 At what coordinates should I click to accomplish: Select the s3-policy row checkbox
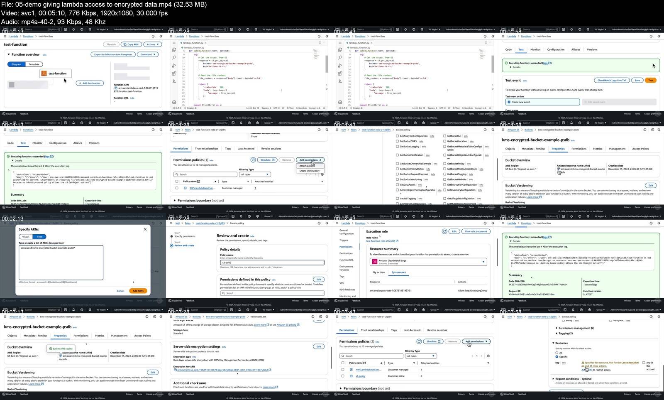pos(343,376)
